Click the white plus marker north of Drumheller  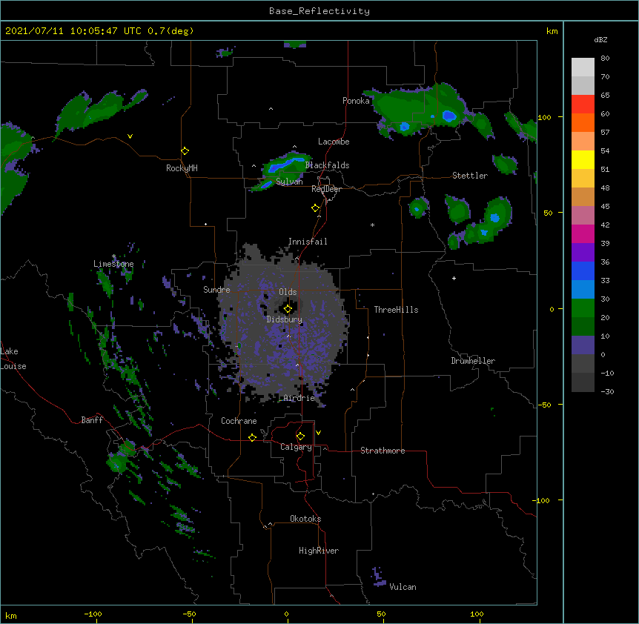click(454, 278)
